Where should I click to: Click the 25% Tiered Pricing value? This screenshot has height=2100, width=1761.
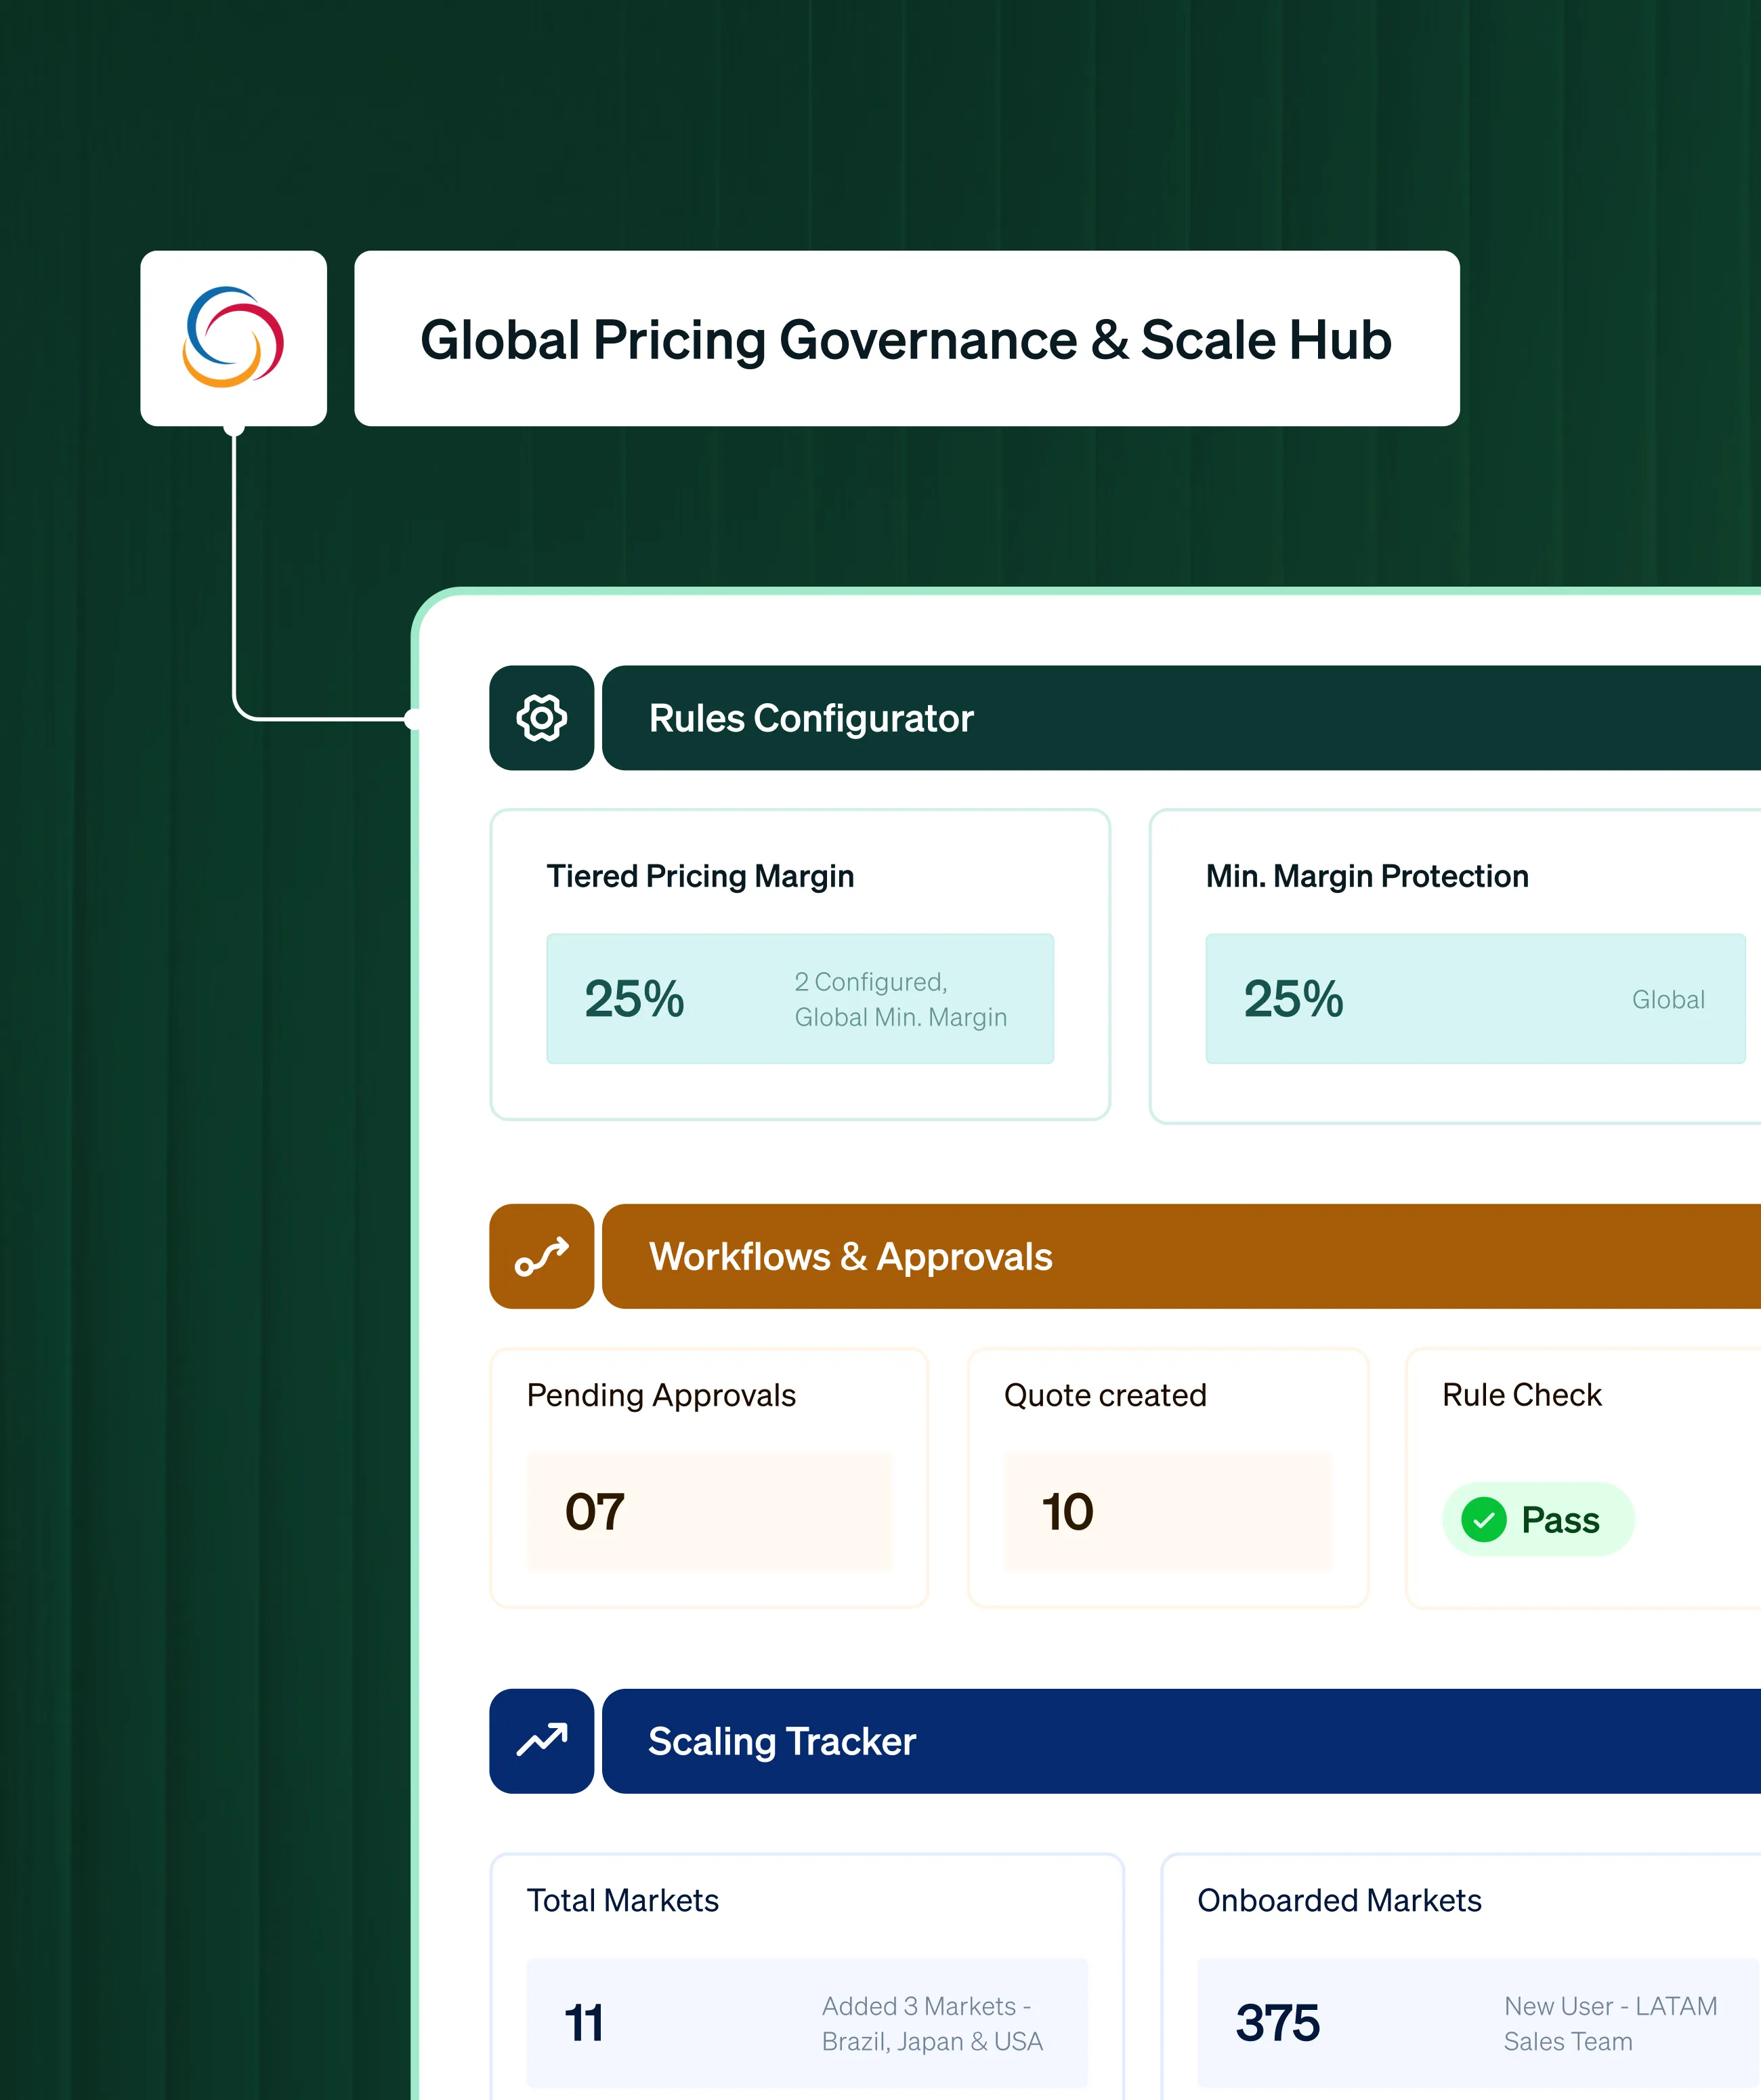tap(634, 999)
